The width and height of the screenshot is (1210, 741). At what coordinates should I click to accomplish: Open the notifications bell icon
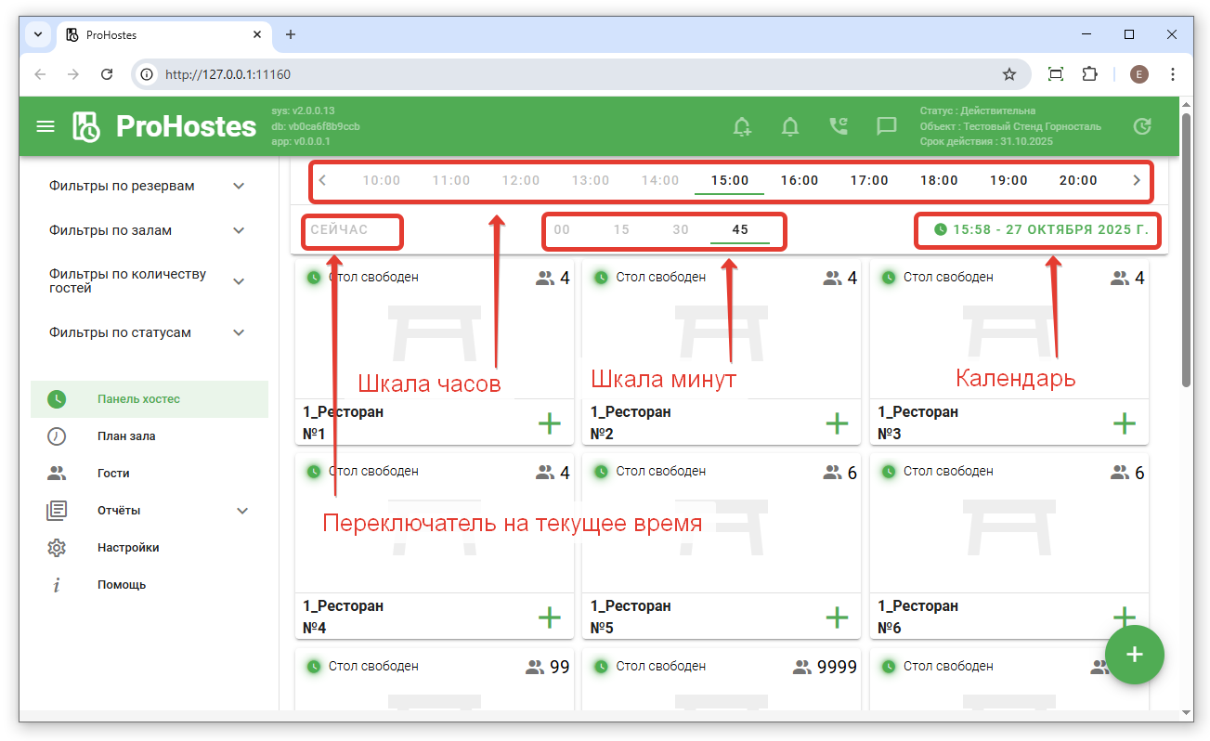coord(790,126)
